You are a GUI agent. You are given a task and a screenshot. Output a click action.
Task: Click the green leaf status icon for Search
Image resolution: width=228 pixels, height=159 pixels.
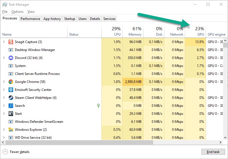click(x=98, y=106)
